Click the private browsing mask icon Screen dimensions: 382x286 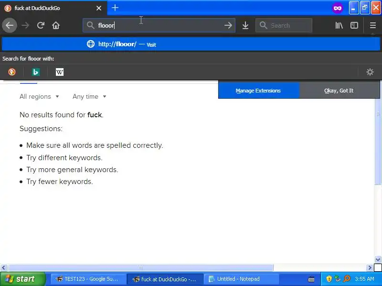338,9
